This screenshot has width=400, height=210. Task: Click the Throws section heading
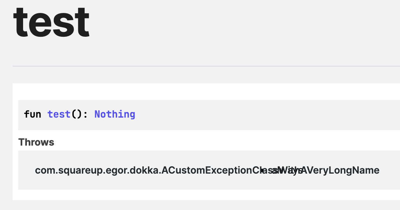point(36,142)
